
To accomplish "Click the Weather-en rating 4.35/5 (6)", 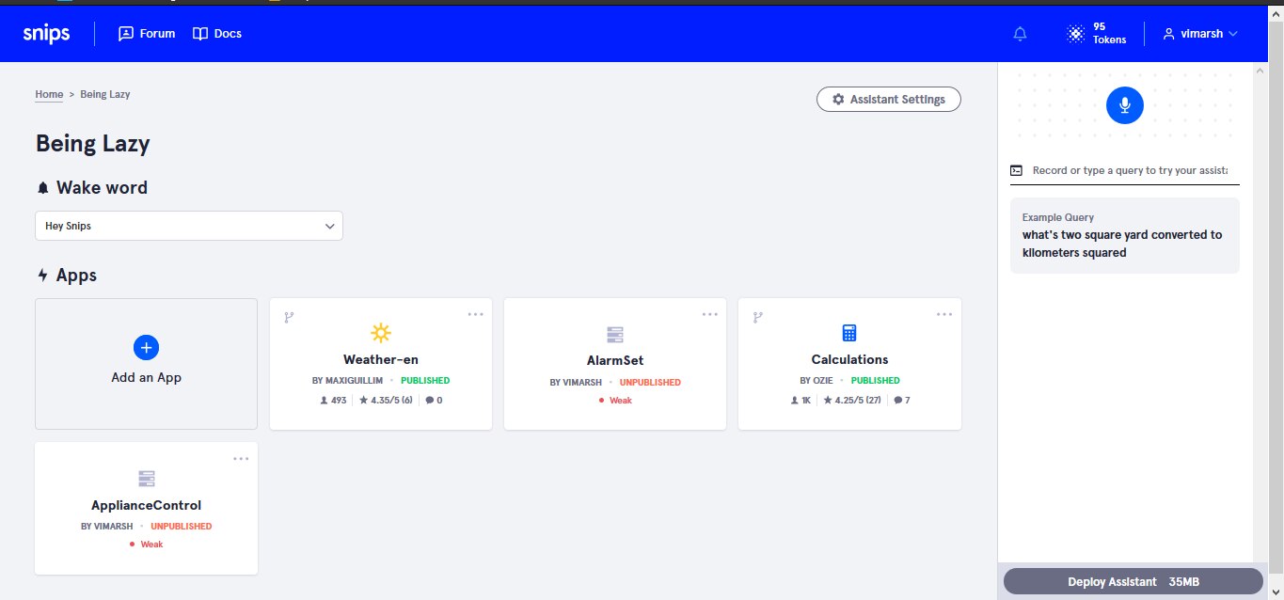I will [x=386, y=401].
